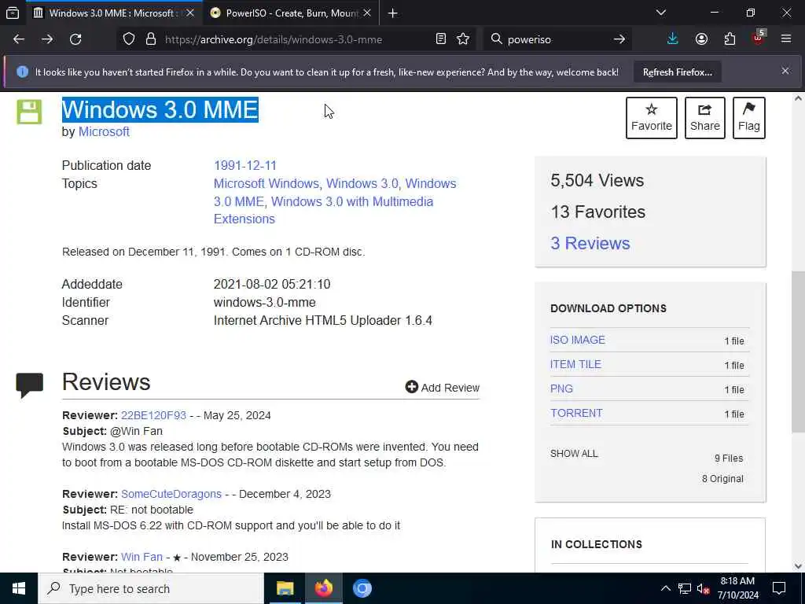Open network status tray icon
Viewport: 805px width, 604px height.
point(685,588)
